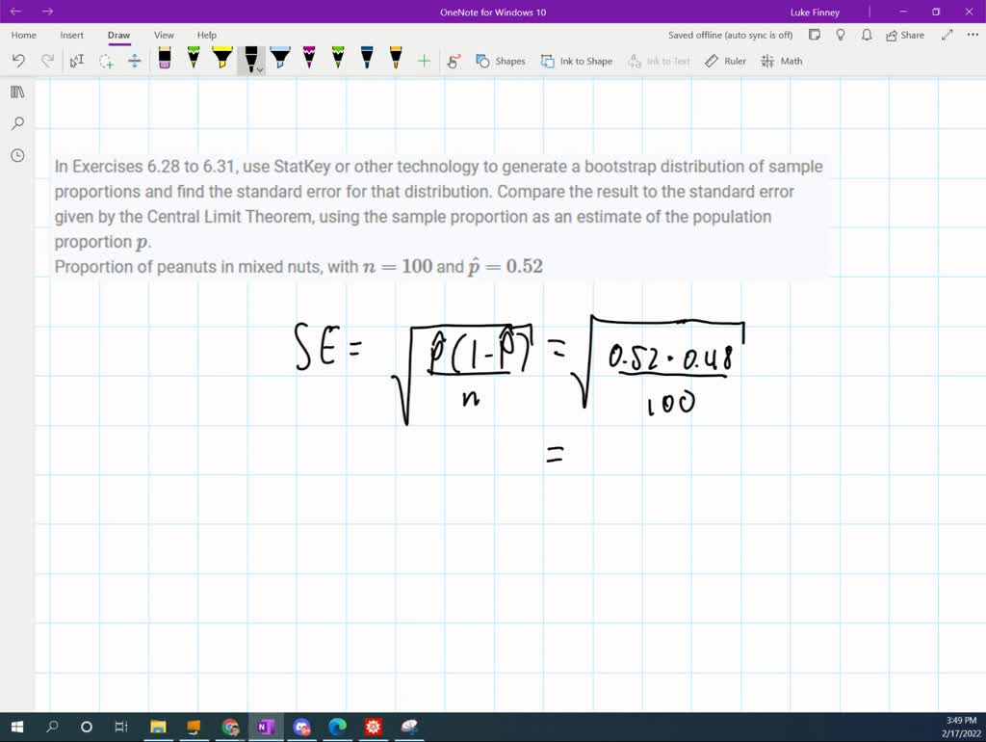Open the pen down-arrow for thickness options
This screenshot has height=742, width=986.
pos(261,68)
